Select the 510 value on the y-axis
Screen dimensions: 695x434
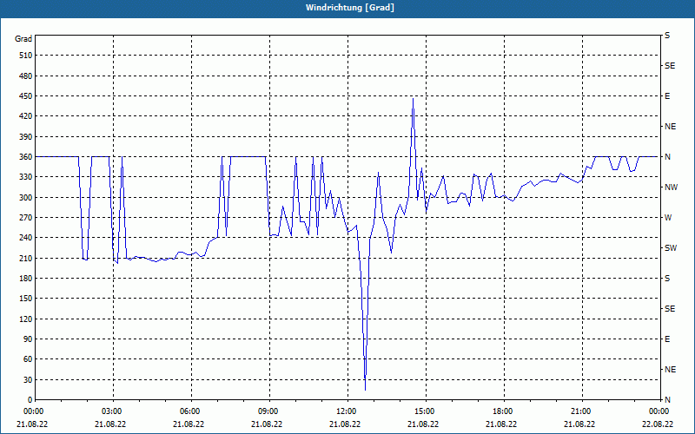[26, 56]
